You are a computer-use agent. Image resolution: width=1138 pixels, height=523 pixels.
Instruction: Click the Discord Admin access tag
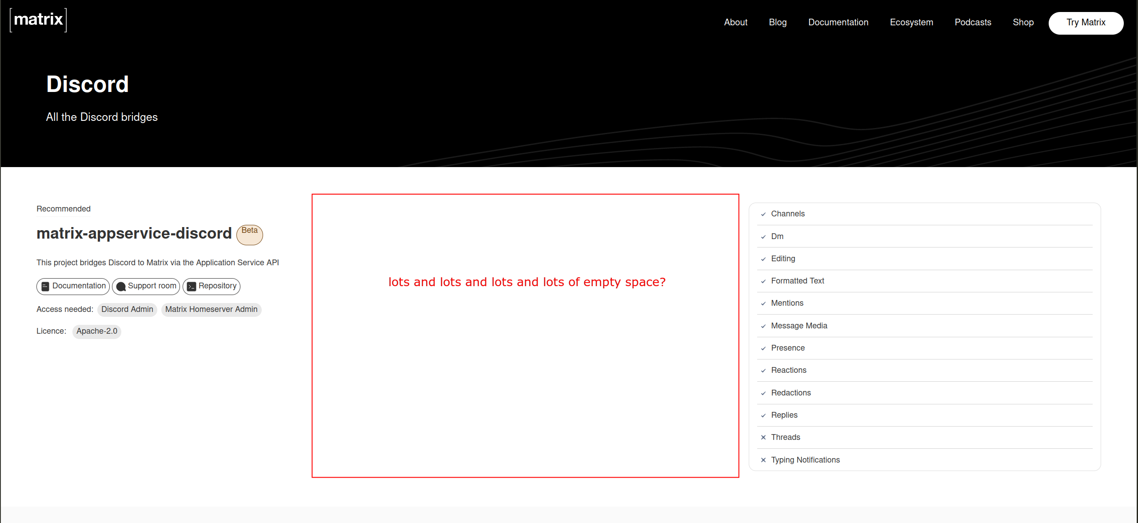127,309
